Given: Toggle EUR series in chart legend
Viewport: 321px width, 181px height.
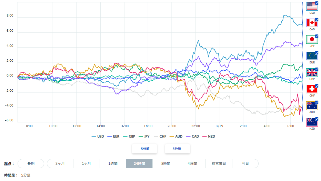Looking at the screenshot, I should pyautogui.click(x=113, y=137).
